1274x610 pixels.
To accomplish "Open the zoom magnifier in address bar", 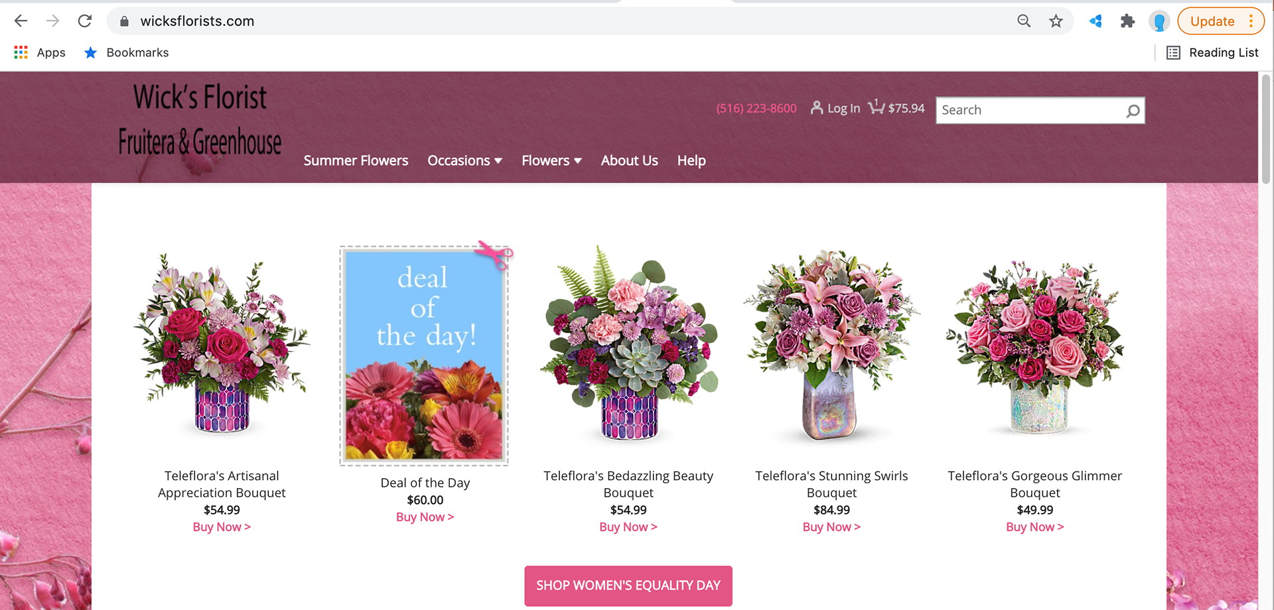I will tap(1024, 21).
